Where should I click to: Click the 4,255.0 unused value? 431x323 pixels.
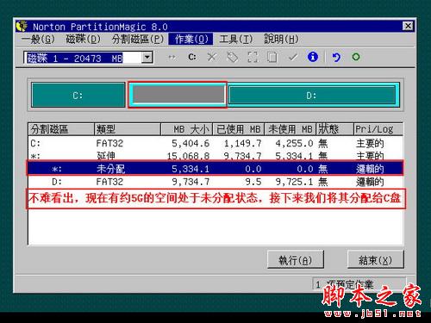(294, 143)
